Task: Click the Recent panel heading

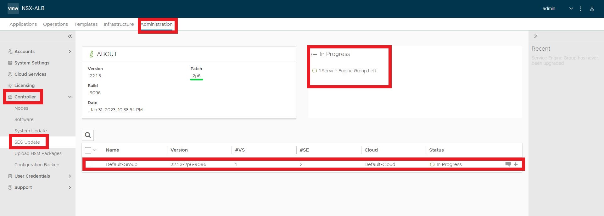Action: click(x=541, y=49)
